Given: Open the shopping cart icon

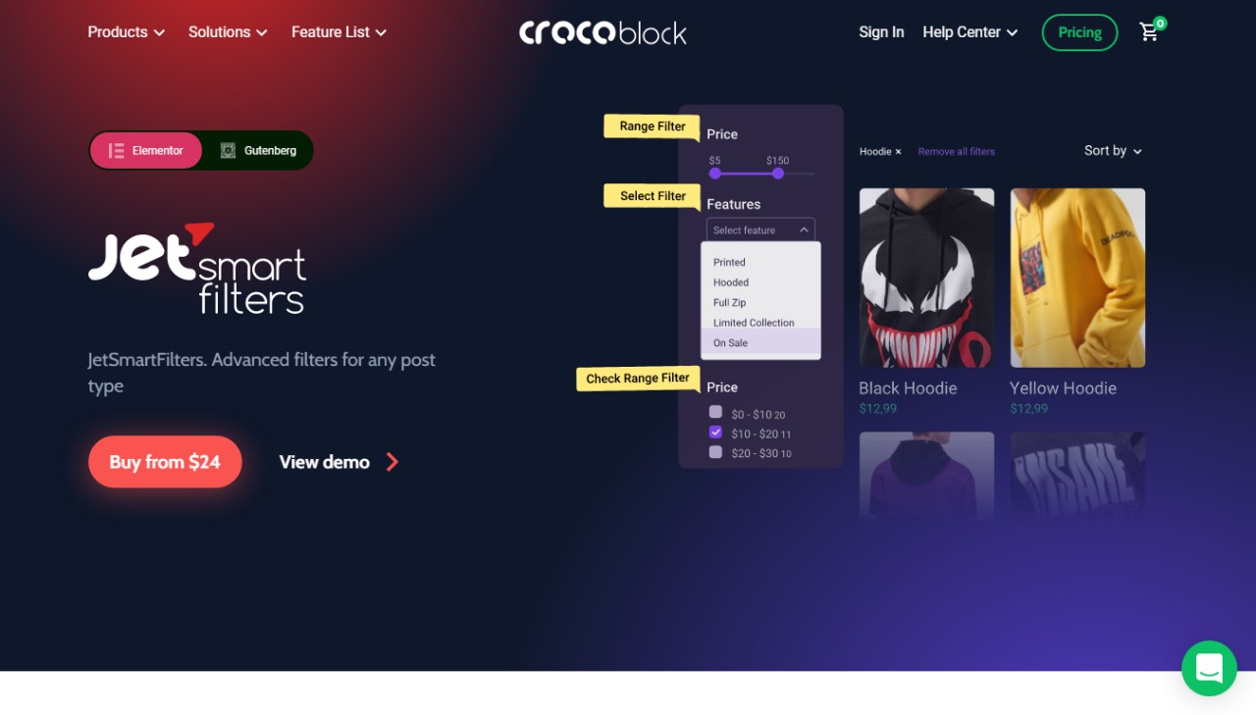Looking at the screenshot, I should pyautogui.click(x=1149, y=32).
